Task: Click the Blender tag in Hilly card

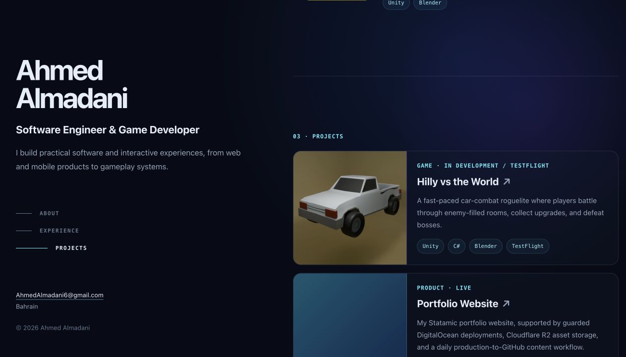Action: point(486,246)
